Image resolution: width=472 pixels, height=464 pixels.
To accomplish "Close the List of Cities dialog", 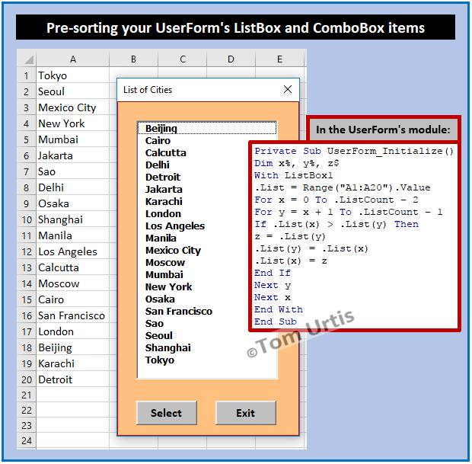I will coord(288,89).
